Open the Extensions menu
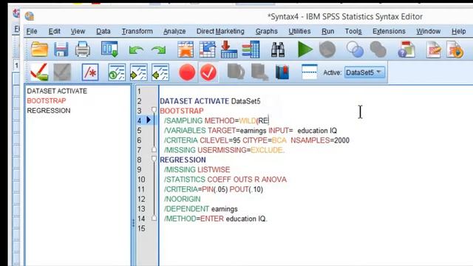 [x=389, y=31]
